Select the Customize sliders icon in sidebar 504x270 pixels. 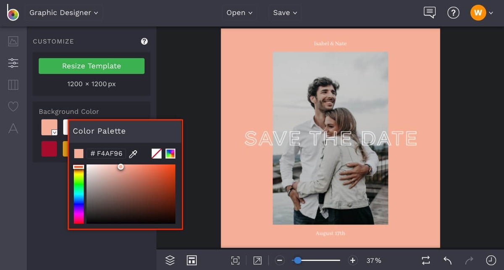point(13,63)
